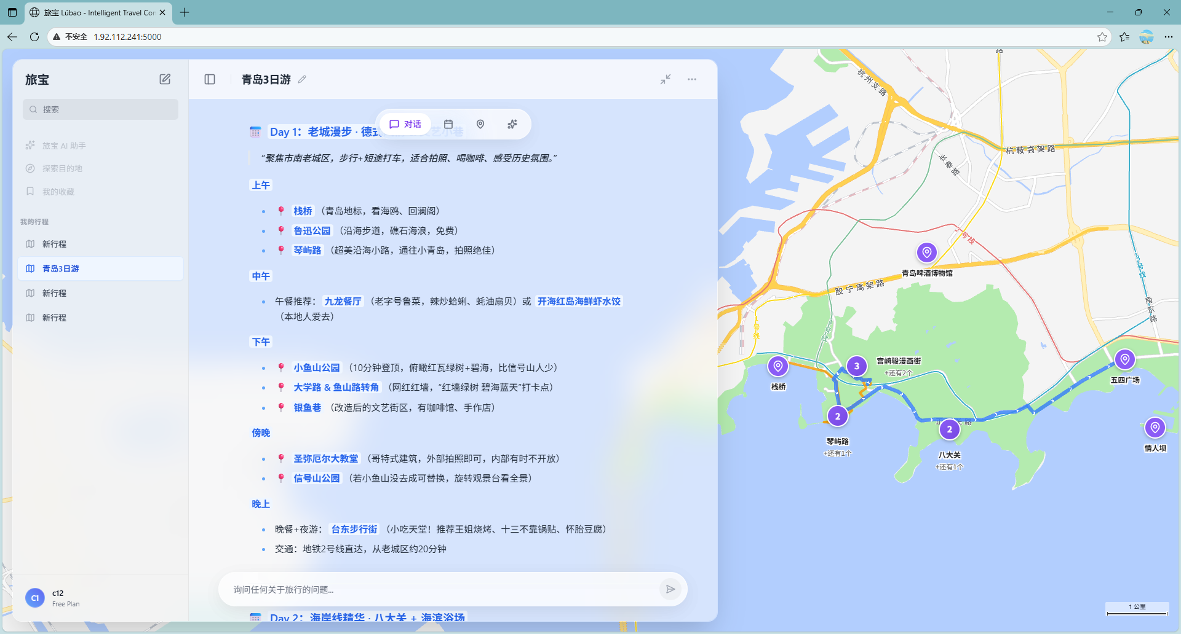Viewport: 1181px width, 634px height.
Task: Click the 搜索 search field
Action: tap(101, 109)
